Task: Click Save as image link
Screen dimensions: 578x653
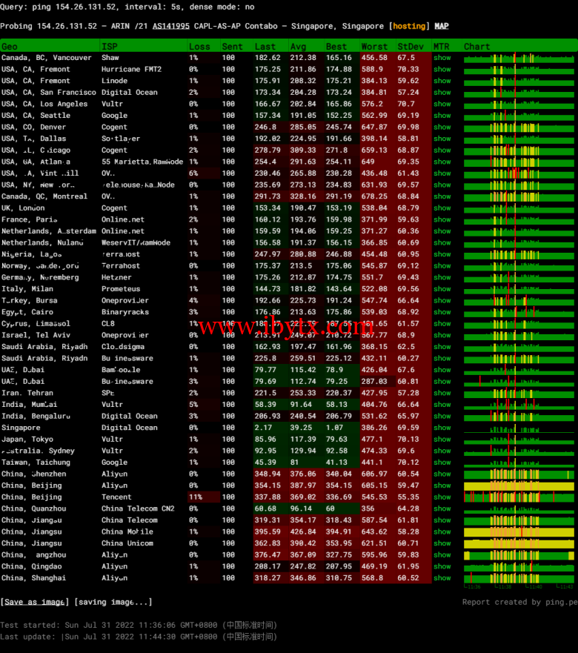Action: point(35,602)
